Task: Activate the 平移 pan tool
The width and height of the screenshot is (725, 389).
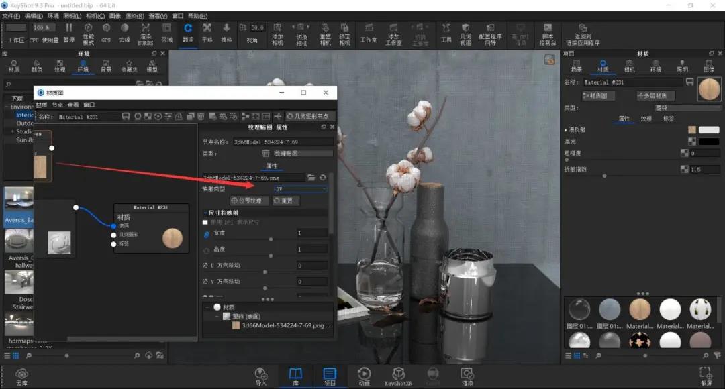Action: point(207,34)
